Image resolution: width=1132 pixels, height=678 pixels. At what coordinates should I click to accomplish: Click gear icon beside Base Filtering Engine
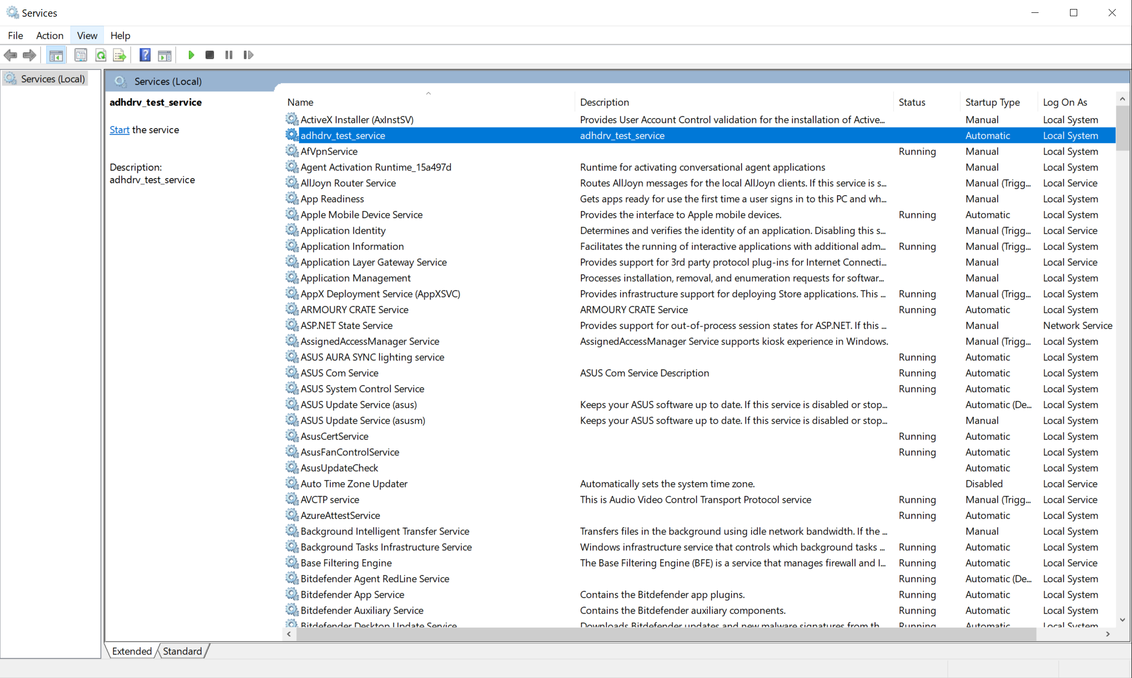pos(292,562)
